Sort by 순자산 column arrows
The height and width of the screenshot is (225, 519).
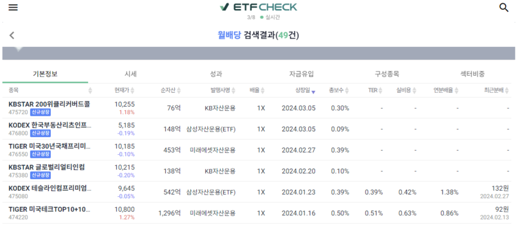(x=179, y=90)
